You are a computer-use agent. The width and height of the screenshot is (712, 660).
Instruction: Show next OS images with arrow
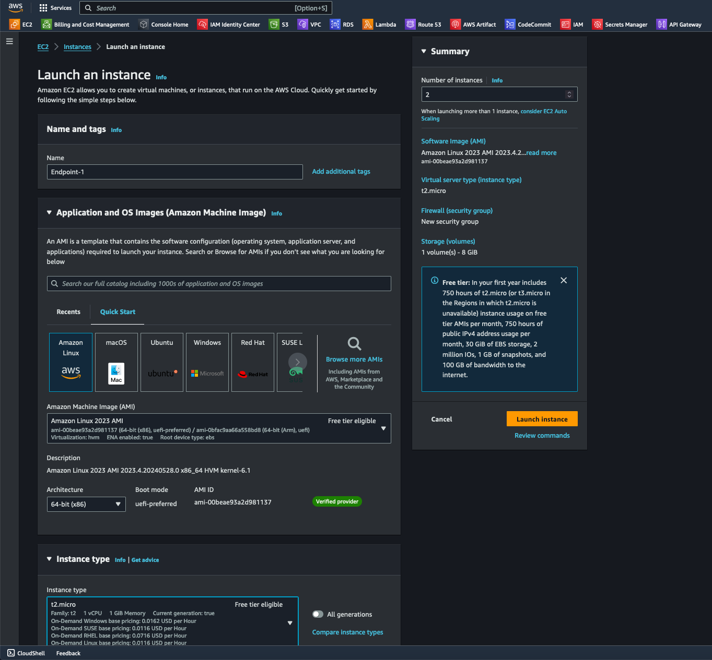[x=297, y=362]
